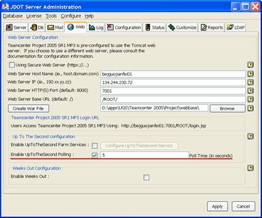
Task: Disable UpToTheSecond Polling checkbox
Action: [x=94, y=155]
